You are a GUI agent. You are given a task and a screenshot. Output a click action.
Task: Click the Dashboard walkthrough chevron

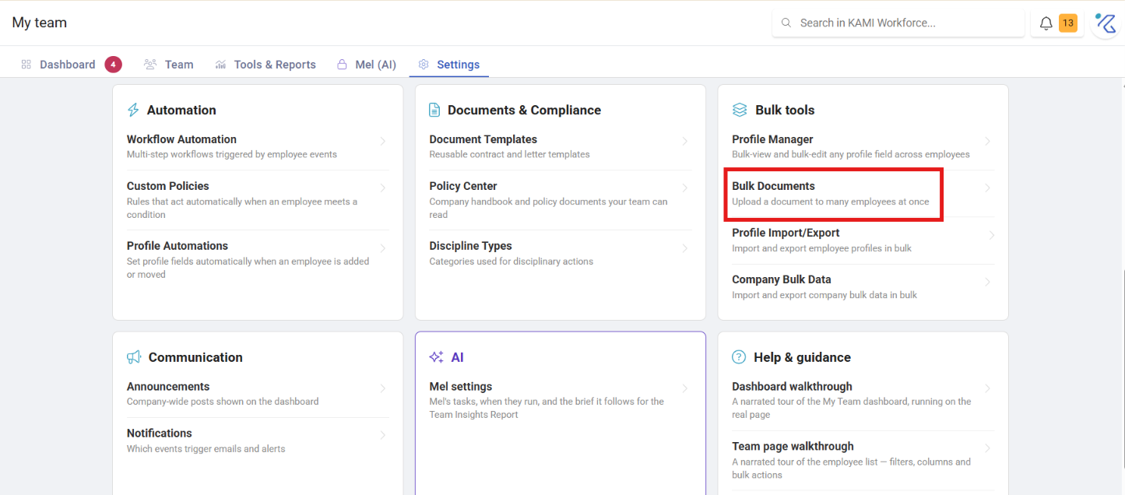[x=988, y=388]
